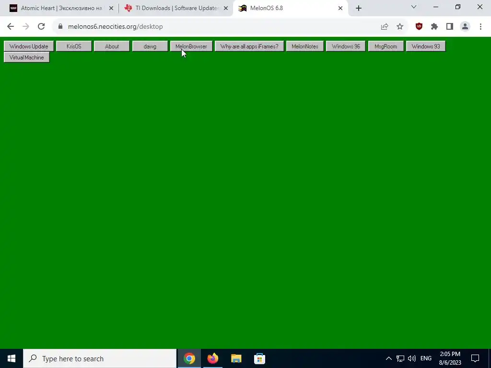The height and width of the screenshot is (368, 491).
Task: Open Chrome from the taskbar
Action: point(189,358)
